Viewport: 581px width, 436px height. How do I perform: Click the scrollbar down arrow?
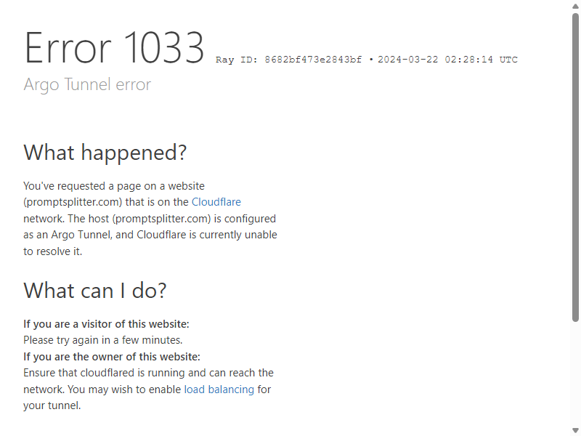click(575, 430)
